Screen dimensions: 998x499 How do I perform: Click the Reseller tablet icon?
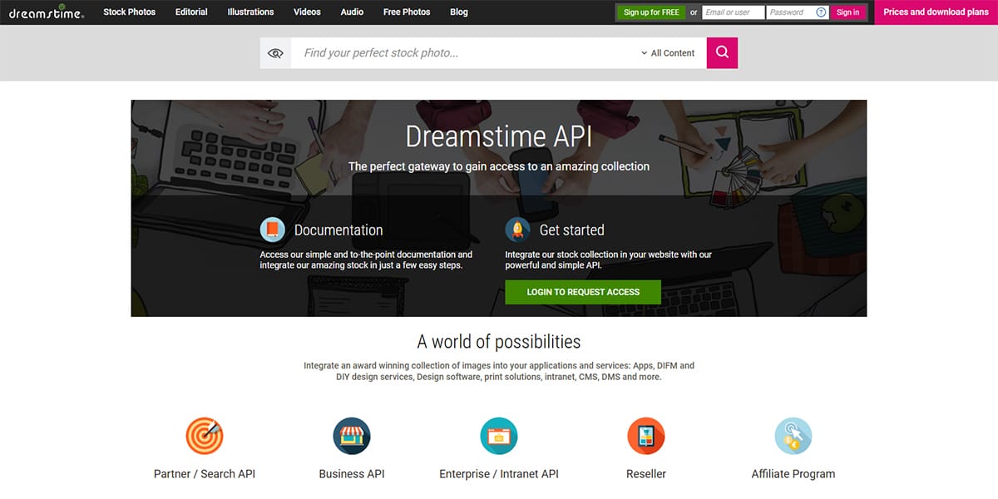coord(646,436)
